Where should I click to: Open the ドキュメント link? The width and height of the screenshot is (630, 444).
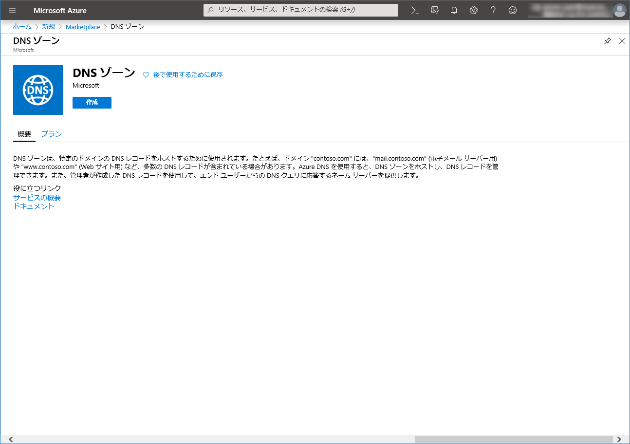(34, 206)
